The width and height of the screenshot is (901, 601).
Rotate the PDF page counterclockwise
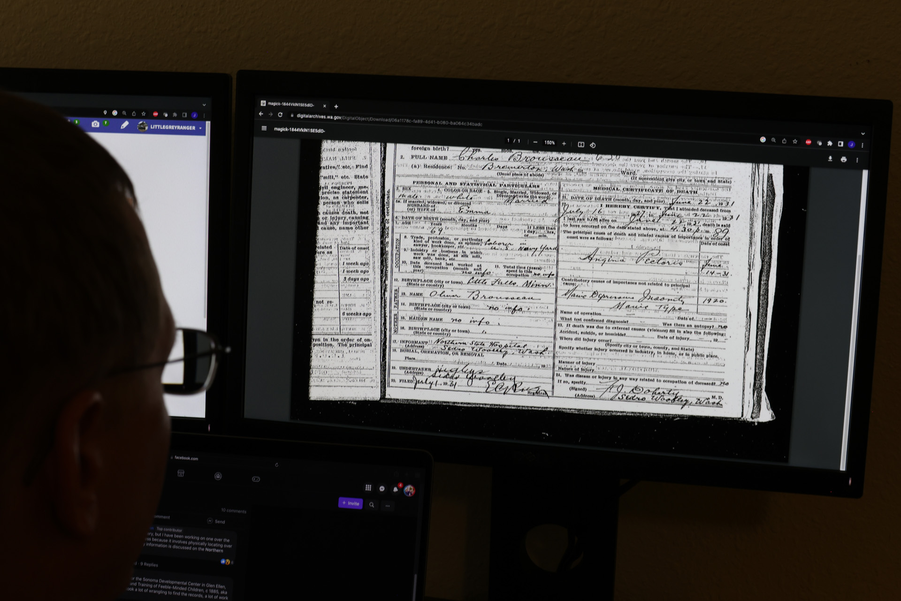(593, 145)
